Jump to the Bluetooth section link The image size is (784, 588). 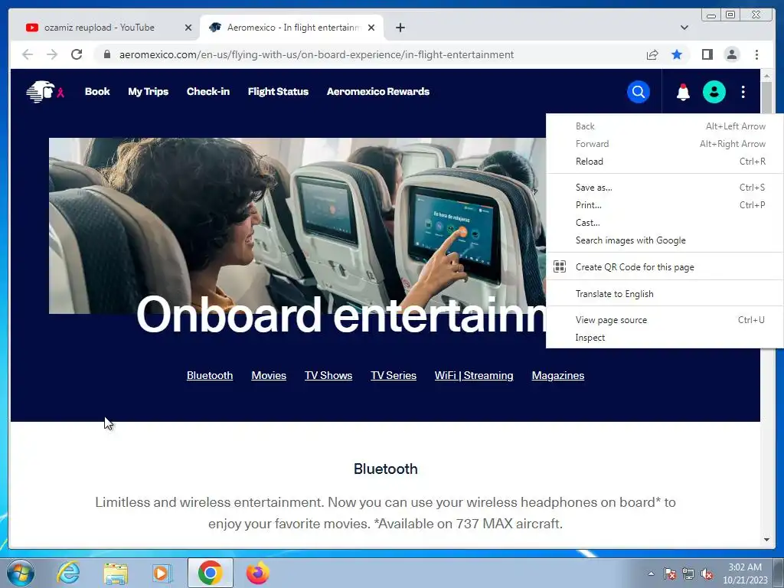pyautogui.click(x=210, y=375)
